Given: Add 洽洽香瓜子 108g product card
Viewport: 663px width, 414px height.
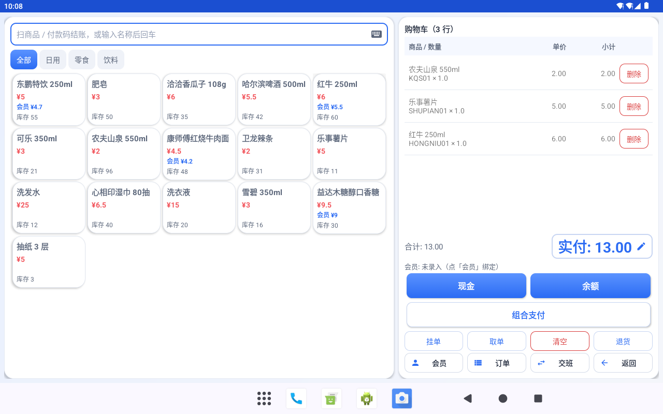Looking at the screenshot, I should point(199,100).
